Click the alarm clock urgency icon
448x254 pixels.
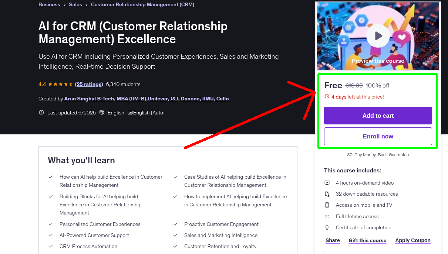click(x=327, y=96)
